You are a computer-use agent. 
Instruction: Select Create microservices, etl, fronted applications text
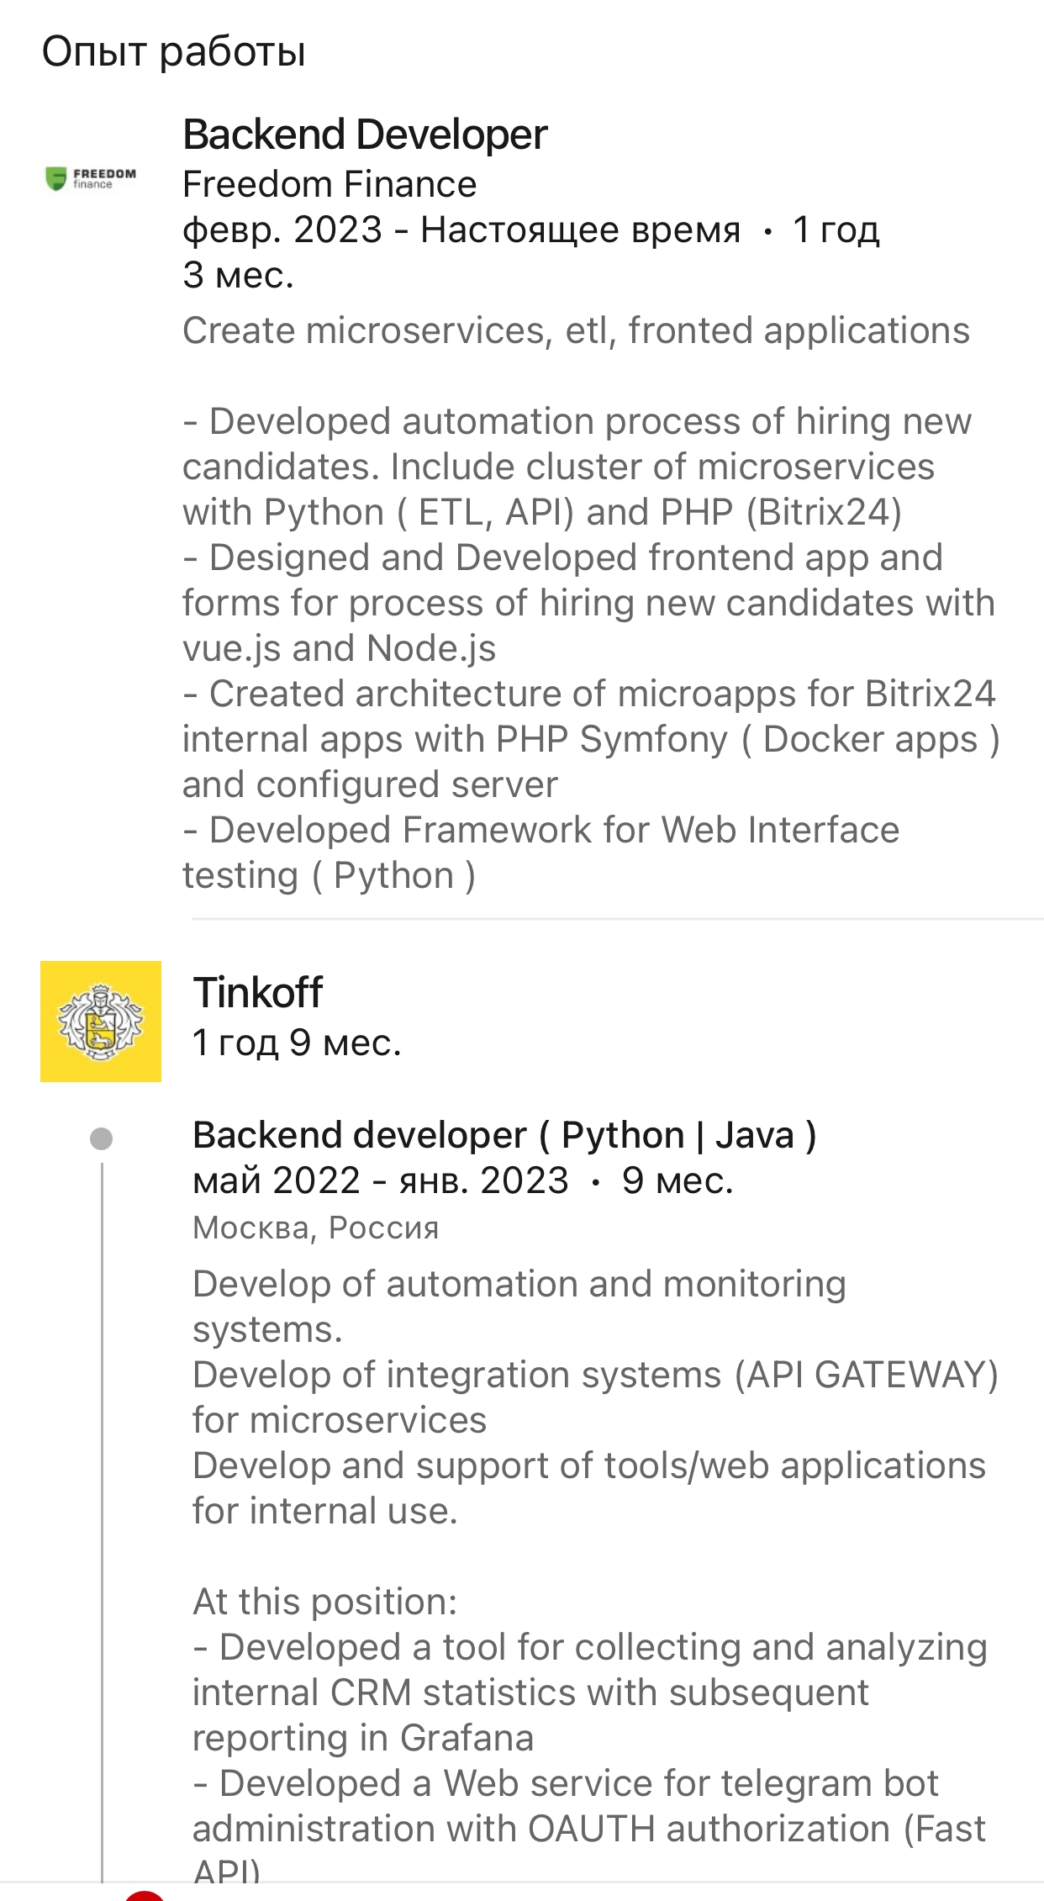576,330
